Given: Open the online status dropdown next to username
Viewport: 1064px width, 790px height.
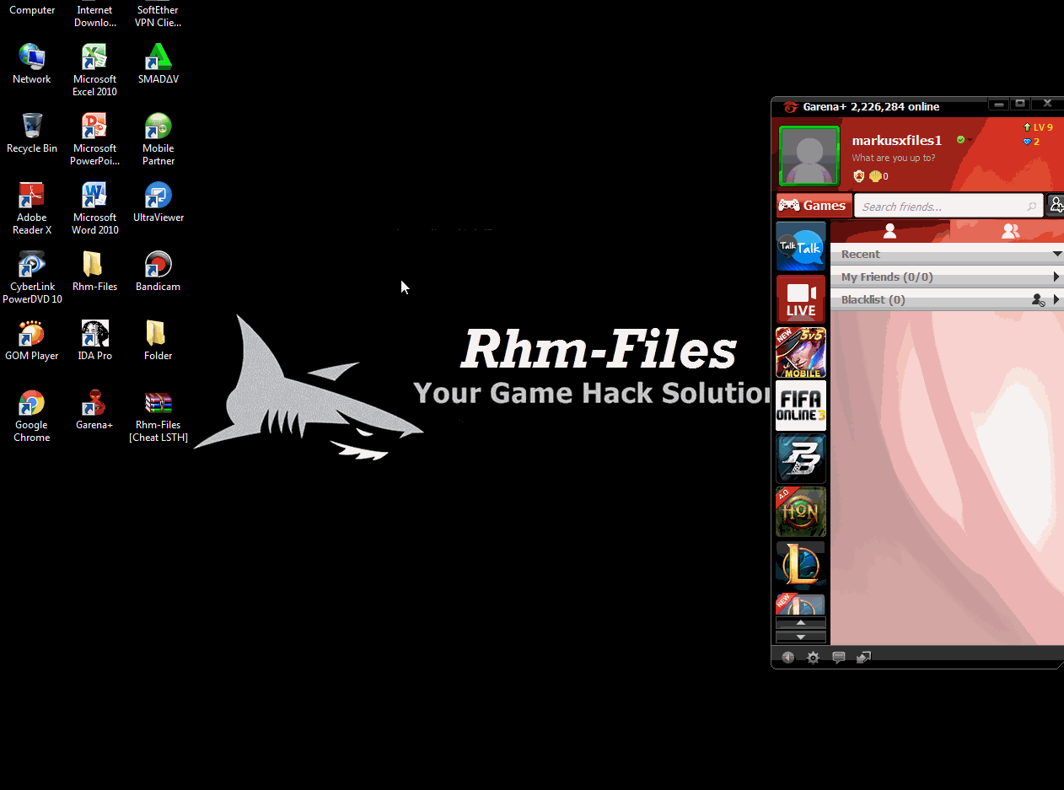Looking at the screenshot, I should click(x=970, y=140).
